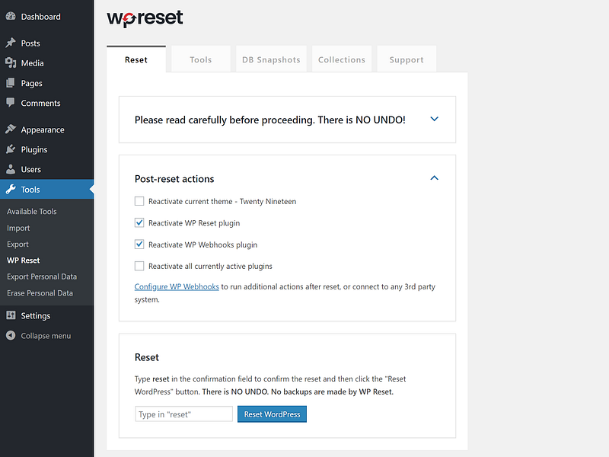The image size is (609, 457).
Task: Click the Settings sliders icon
Action: point(11,315)
